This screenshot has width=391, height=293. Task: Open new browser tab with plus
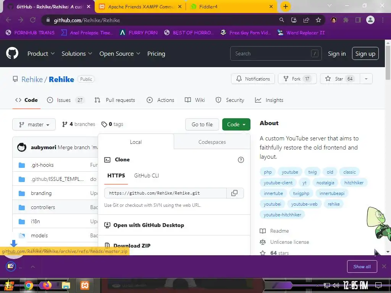(x=286, y=6)
